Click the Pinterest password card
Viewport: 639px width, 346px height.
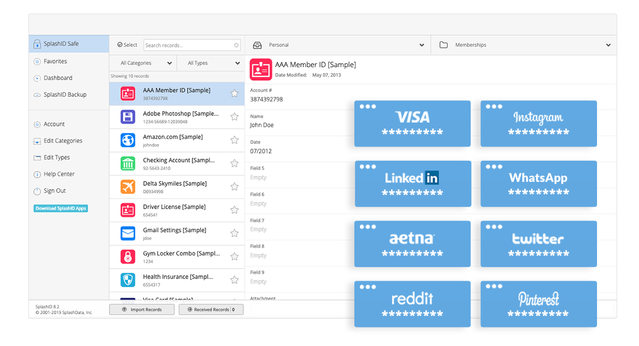539,304
